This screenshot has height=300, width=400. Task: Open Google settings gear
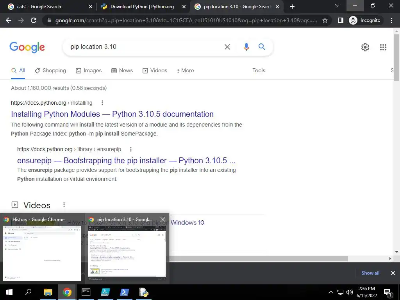[365, 47]
